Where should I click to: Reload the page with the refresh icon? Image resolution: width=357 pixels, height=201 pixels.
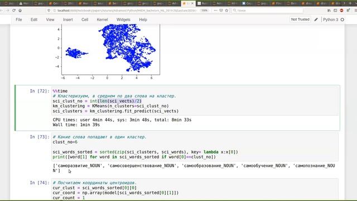point(14,11)
